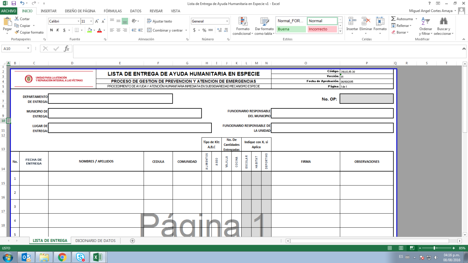This screenshot has height=263, width=468.
Task: Toggle italic formatting (K)
Action: [x=58, y=30]
